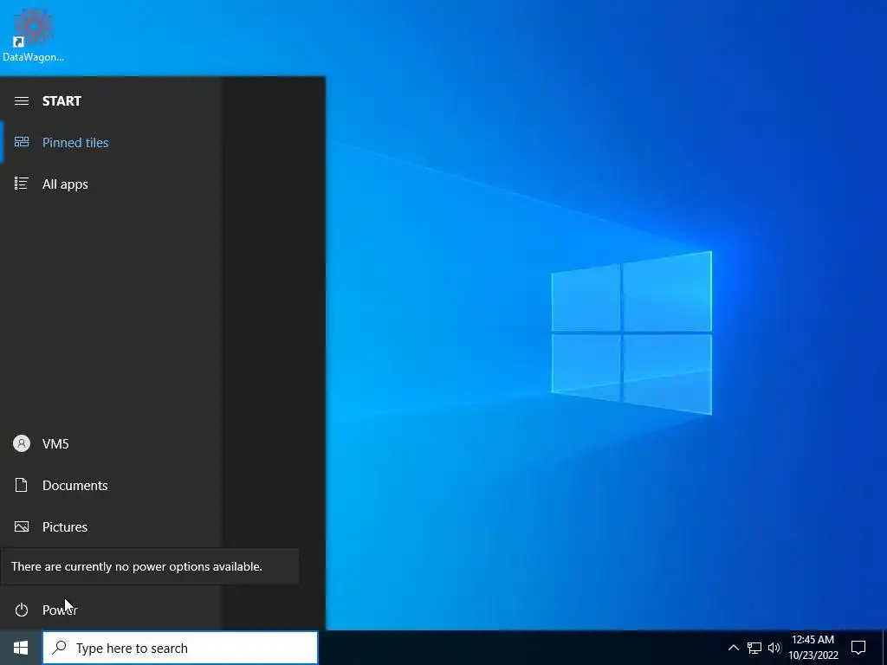Image resolution: width=887 pixels, height=665 pixels.
Task: Open the Documents folder from Start
Action: 111,485
